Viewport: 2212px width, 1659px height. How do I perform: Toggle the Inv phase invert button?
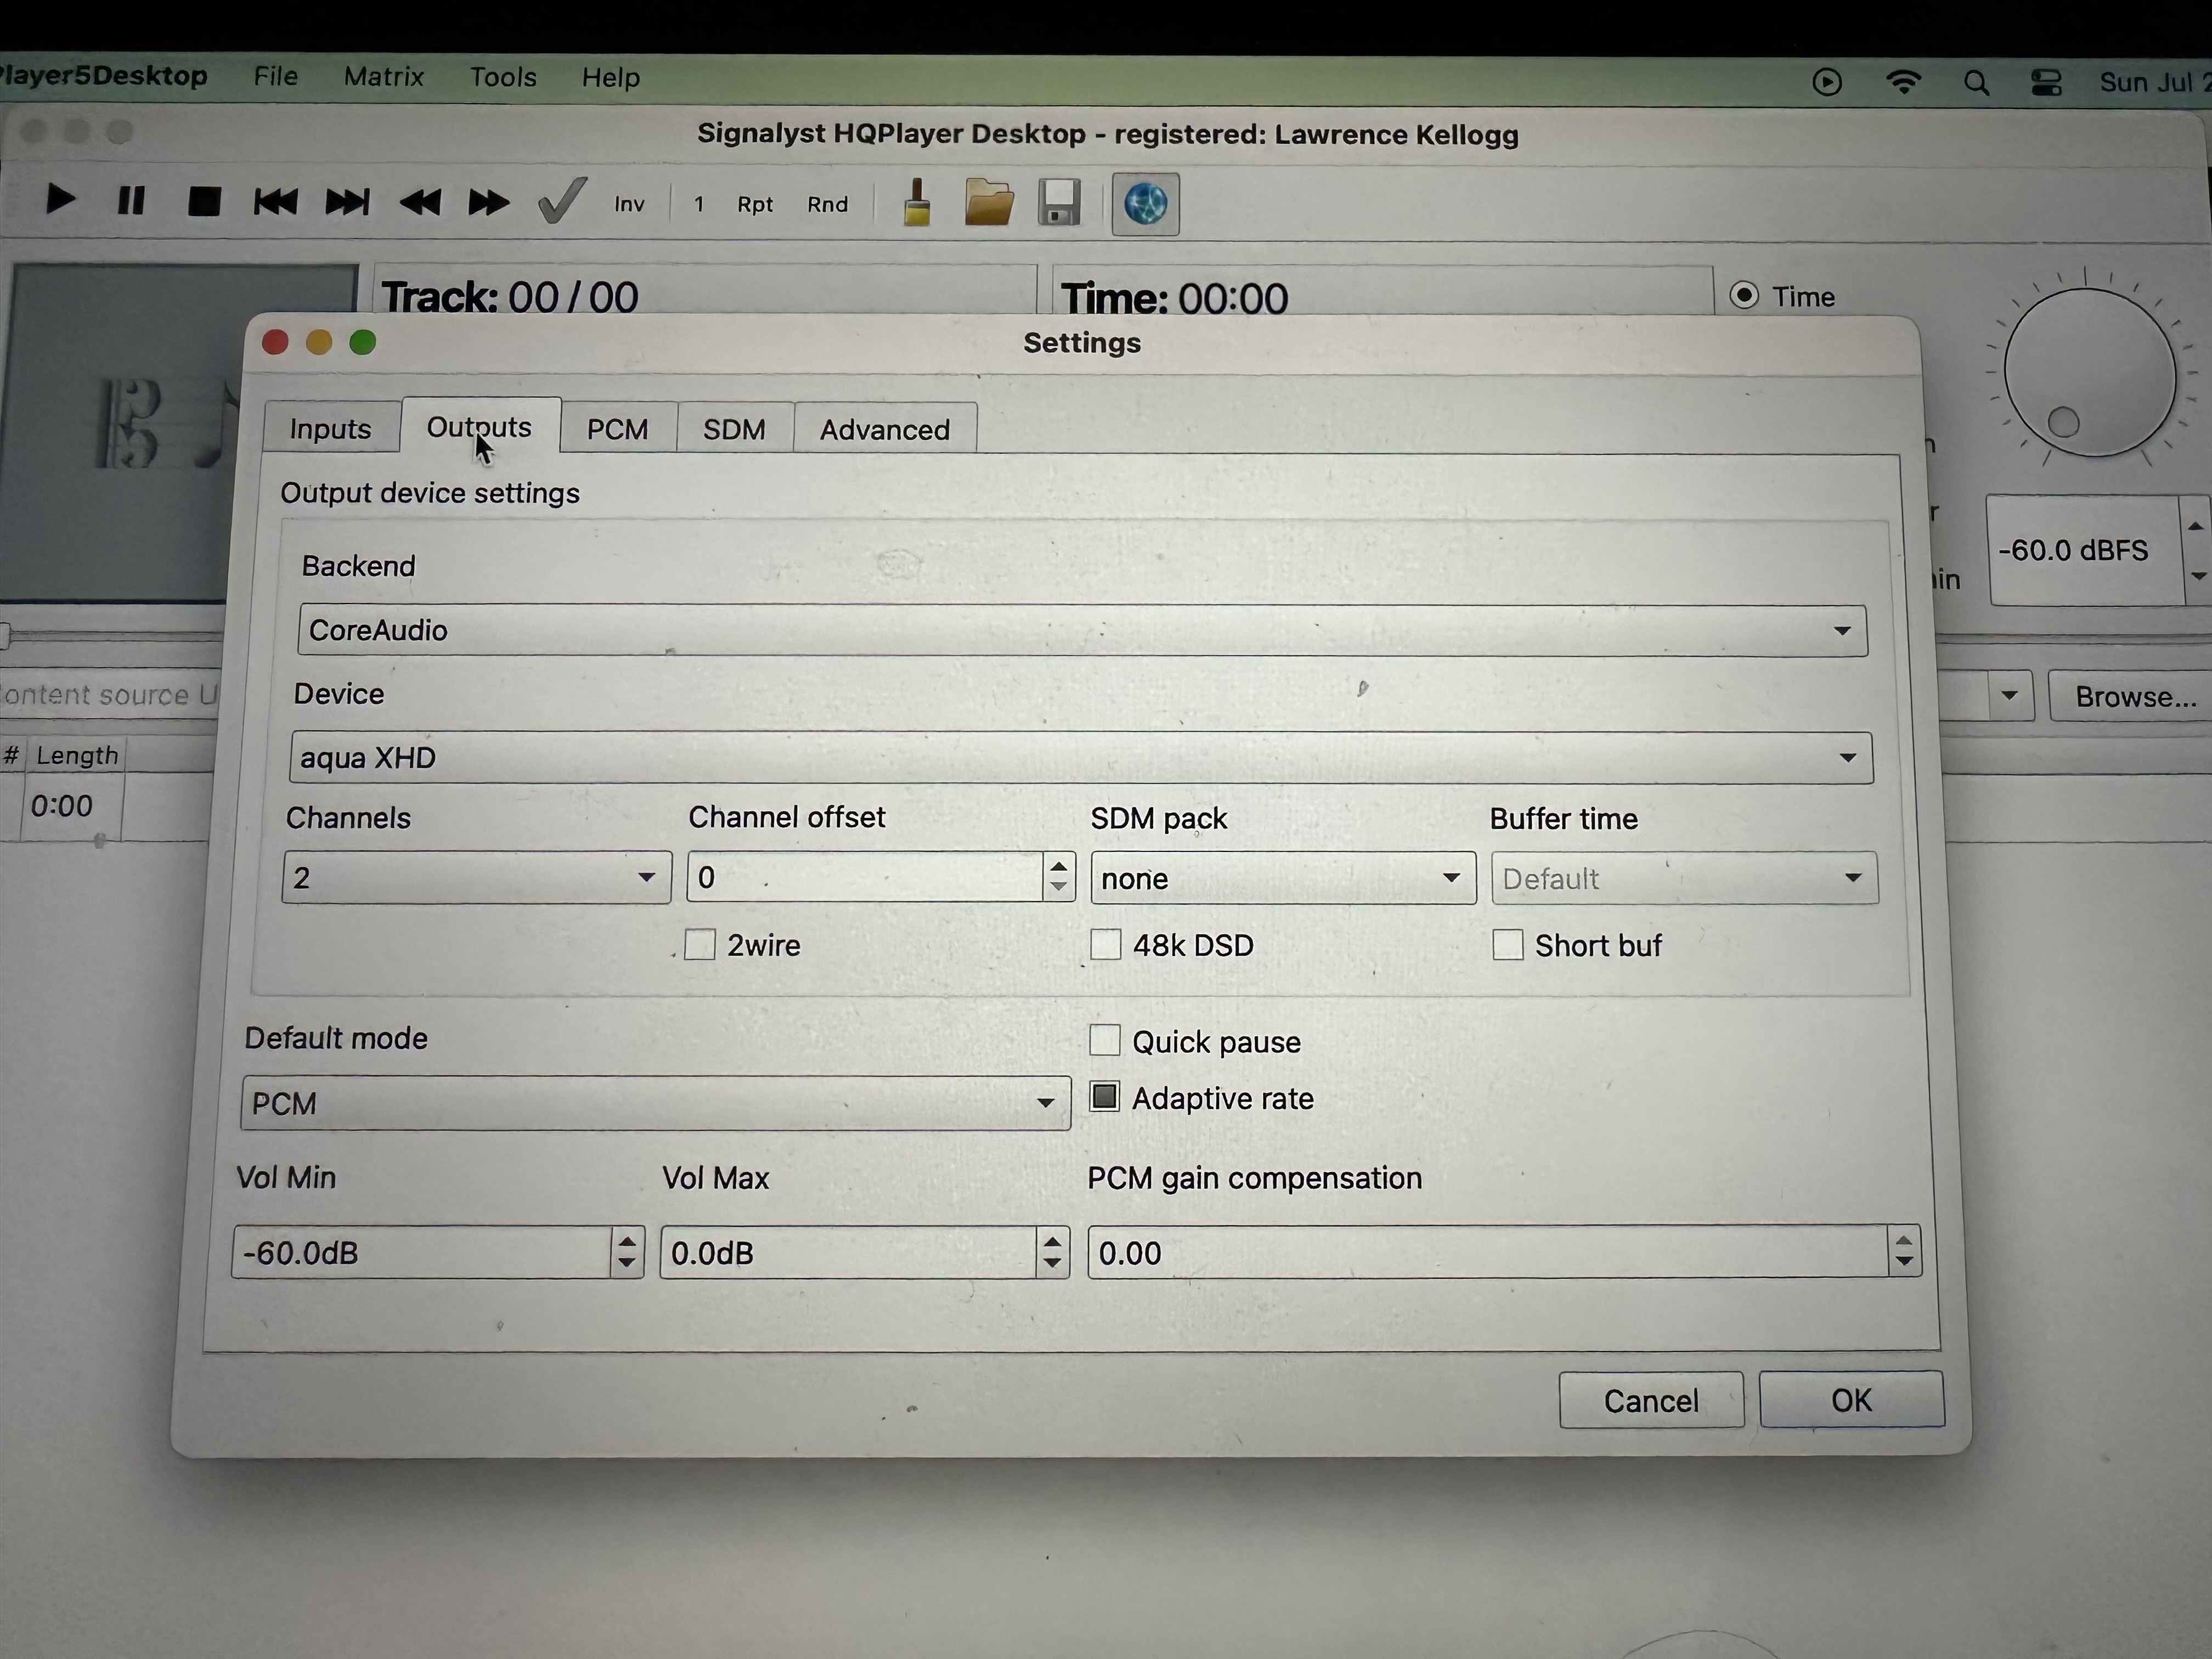click(629, 204)
